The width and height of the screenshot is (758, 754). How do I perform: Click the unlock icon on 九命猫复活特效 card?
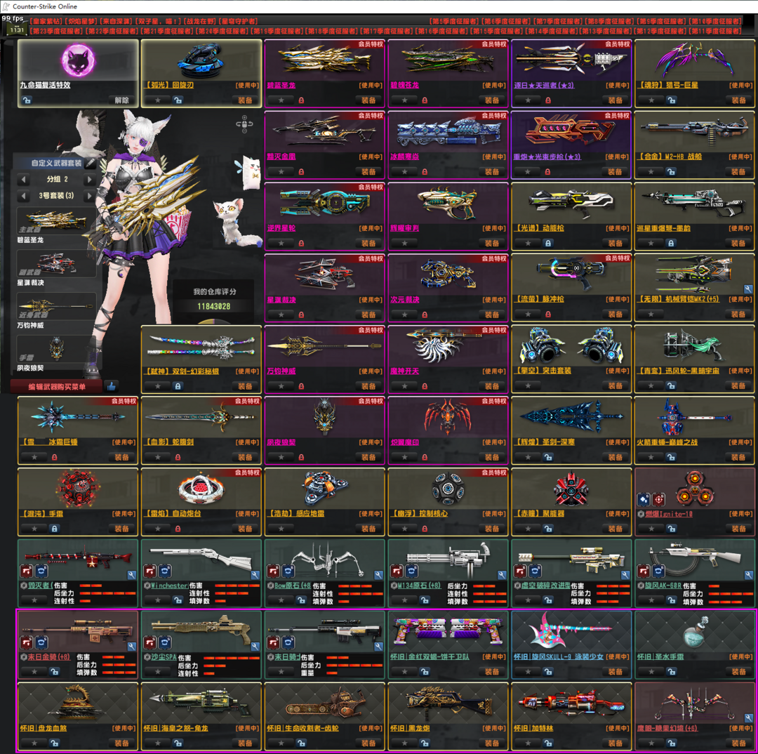point(27,100)
